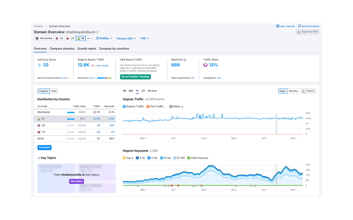Select the 2Y time range
Image resolution: width=353 pixels, height=220 pixels.
[143, 91]
